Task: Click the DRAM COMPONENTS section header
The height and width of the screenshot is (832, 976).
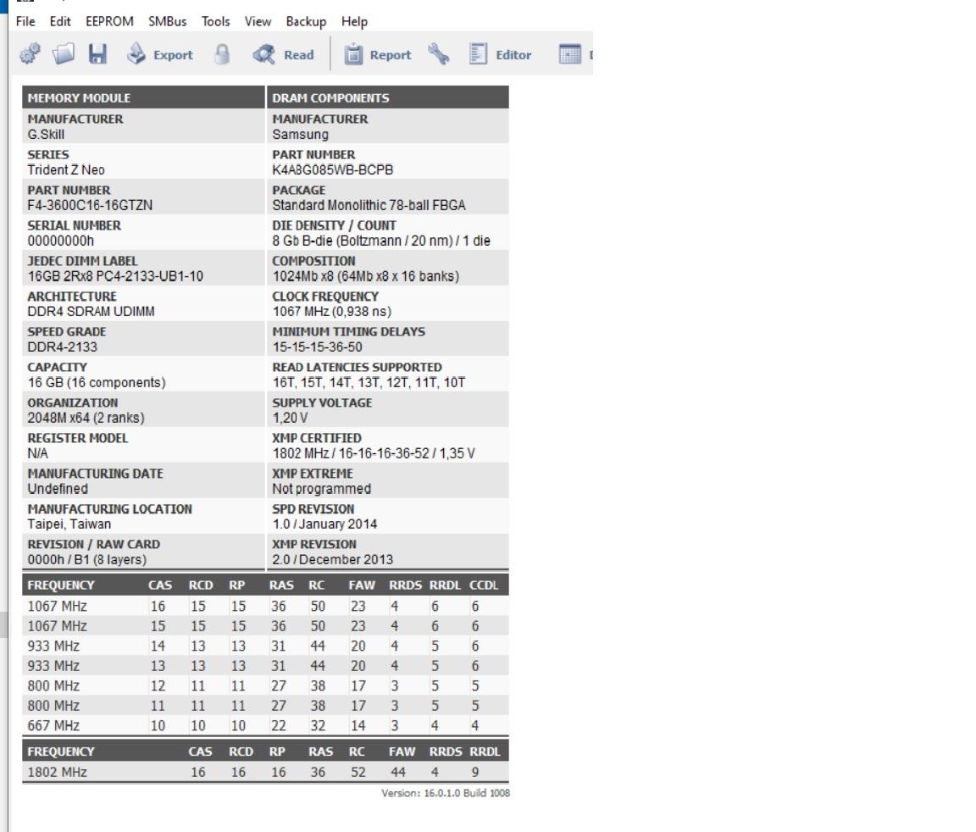Action: tap(388, 97)
